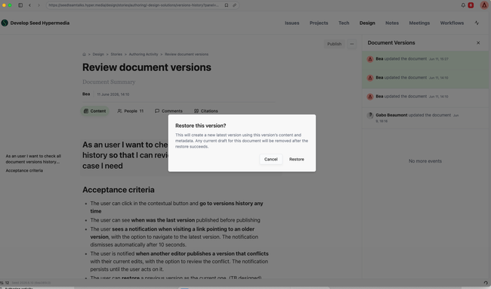This screenshot has height=289, width=491.
Task: Click Stories in the breadcrumbs
Action: tap(116, 54)
